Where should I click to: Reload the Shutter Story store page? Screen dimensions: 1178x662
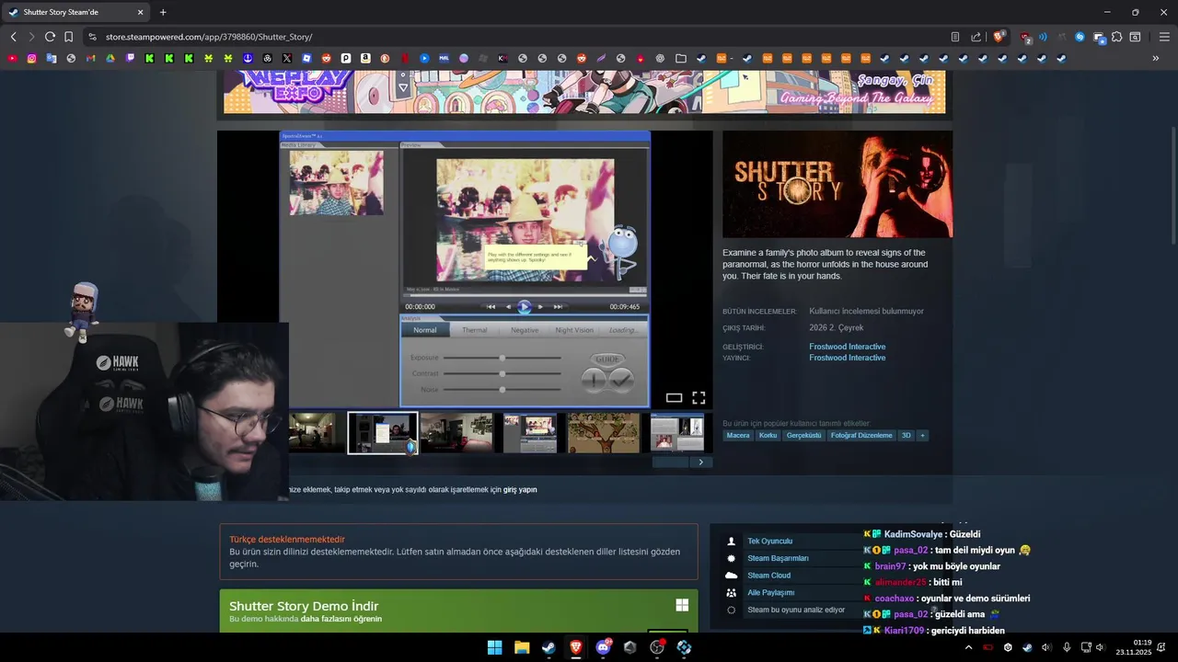pyautogui.click(x=50, y=37)
